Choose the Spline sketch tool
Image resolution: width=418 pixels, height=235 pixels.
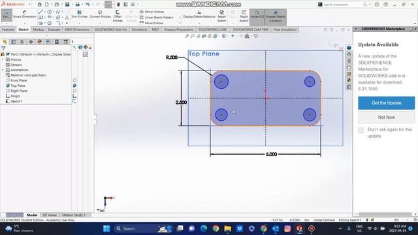(x=58, y=12)
